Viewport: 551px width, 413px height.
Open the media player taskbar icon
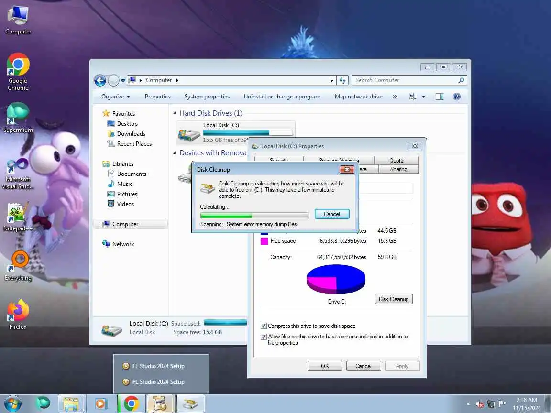100,404
